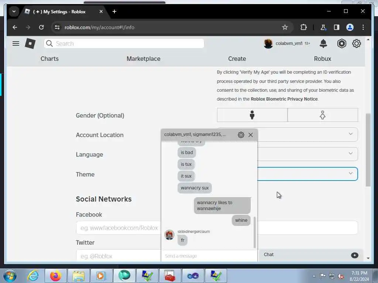Open Roblox Biometric Privacy Notice link

tap(284, 99)
